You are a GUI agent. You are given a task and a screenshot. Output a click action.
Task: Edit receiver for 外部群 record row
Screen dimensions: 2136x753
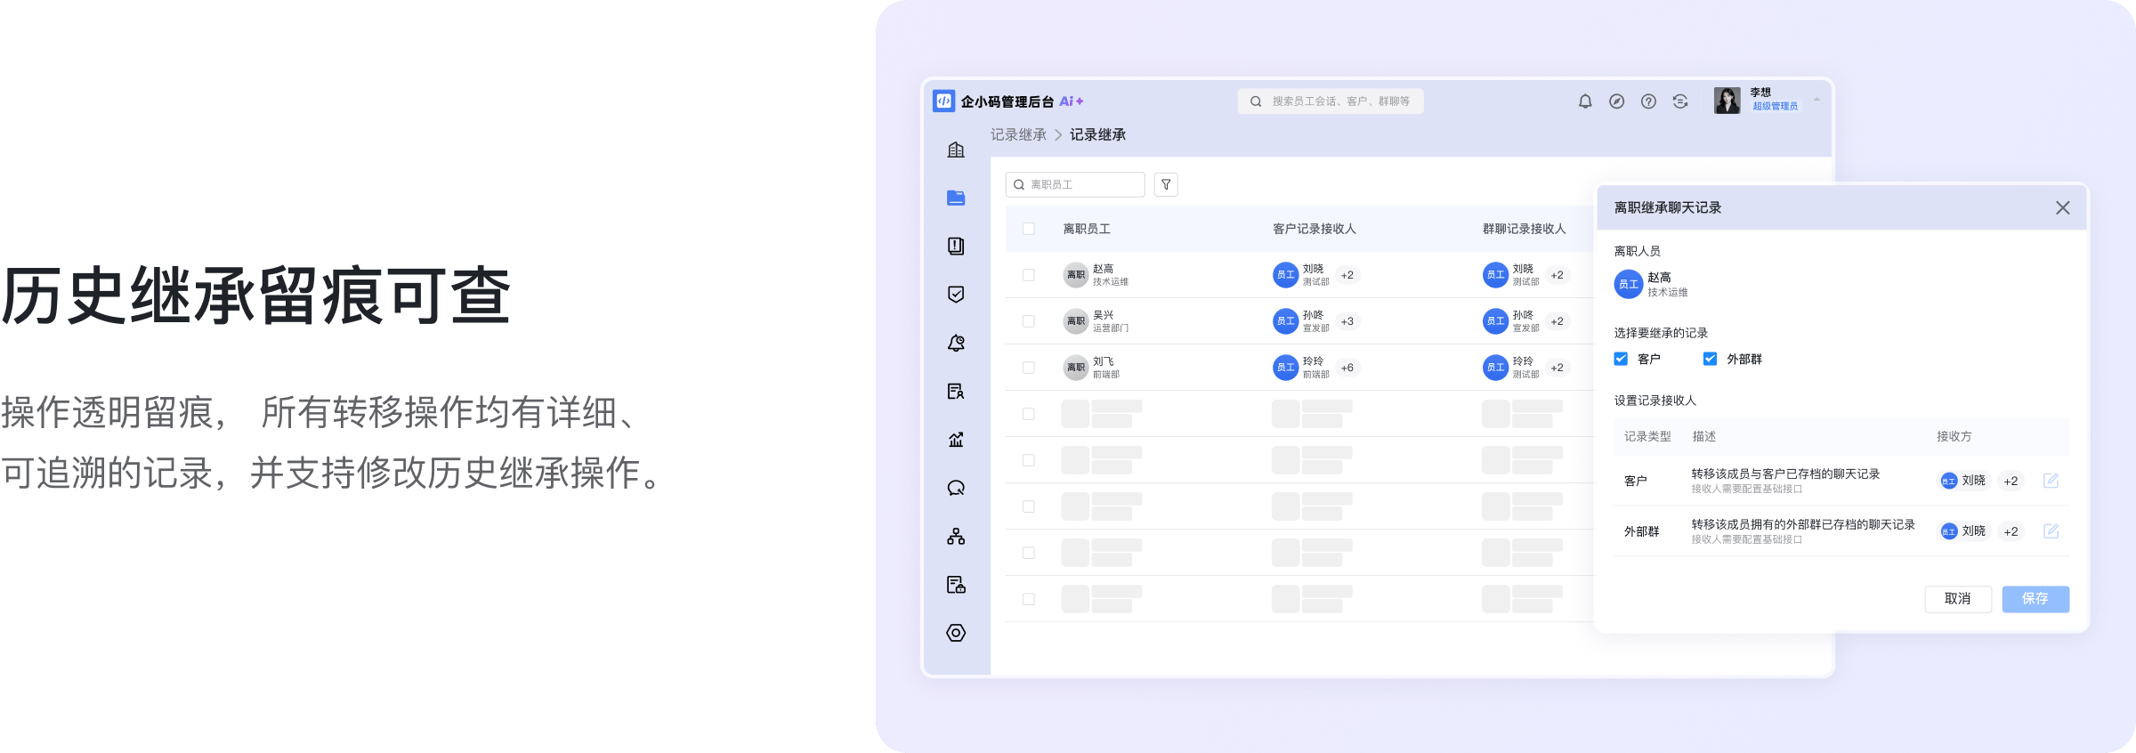point(2051,531)
